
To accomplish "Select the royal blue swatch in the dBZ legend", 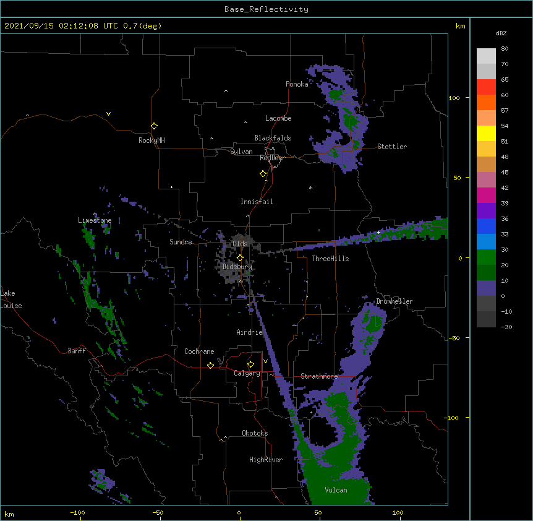I will (486, 226).
